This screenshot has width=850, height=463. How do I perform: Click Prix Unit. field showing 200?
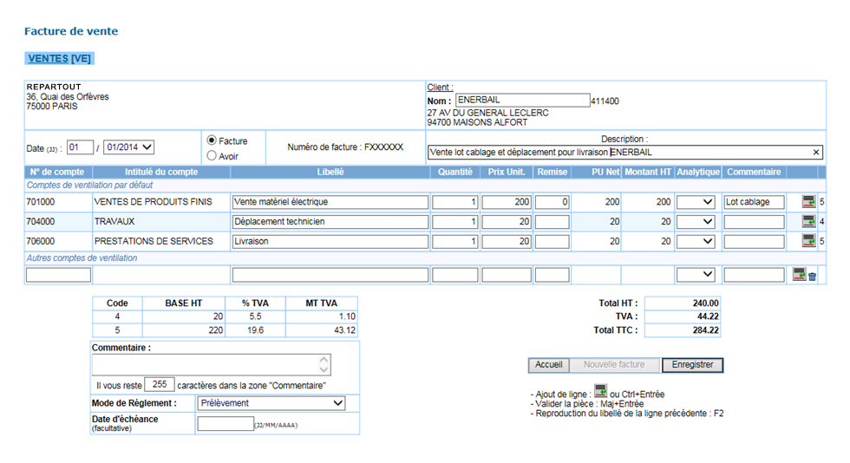507,202
